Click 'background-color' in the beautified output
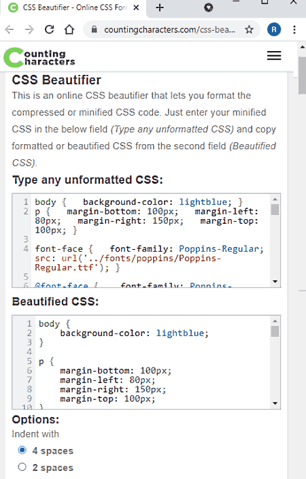This screenshot has width=306, height=479. click(x=102, y=333)
